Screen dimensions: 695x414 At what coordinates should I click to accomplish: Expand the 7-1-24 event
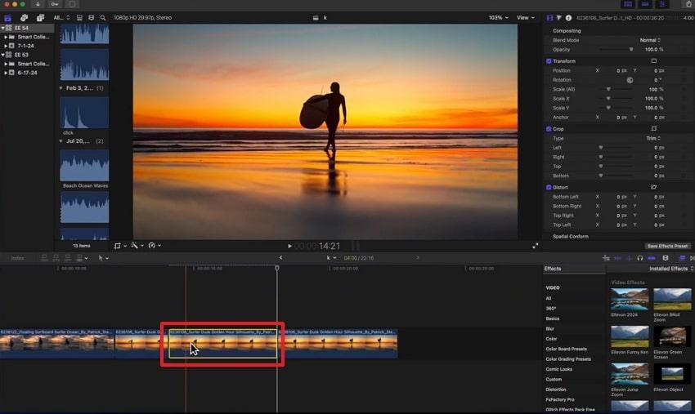(x=6, y=46)
